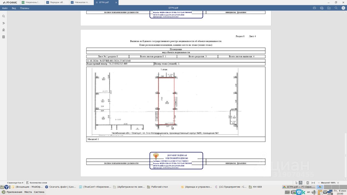Open 'Аренда и управлен...' taskbar window
347x195 pixels.
point(197,187)
